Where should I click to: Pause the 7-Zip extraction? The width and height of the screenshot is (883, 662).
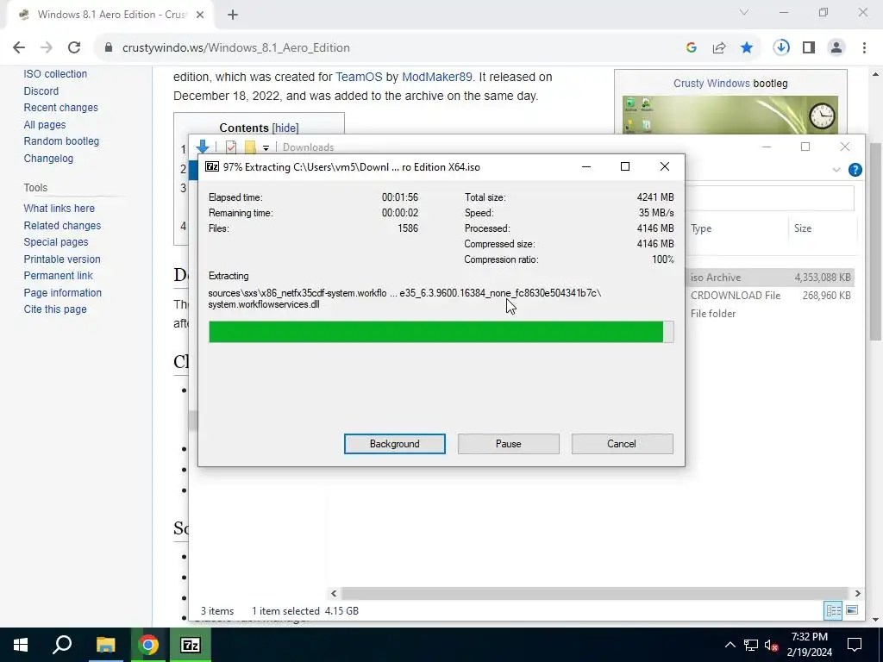(x=508, y=444)
